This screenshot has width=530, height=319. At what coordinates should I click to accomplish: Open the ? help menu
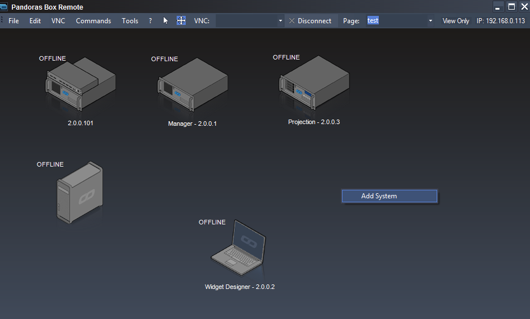pos(150,21)
